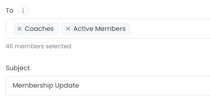Image resolution: width=210 pixels, height=106 pixels.
Task: Click the empty area of the To recipients field
Action: 170,29
